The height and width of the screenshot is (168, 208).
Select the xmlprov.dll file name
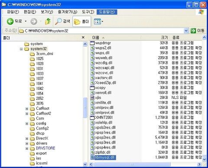[x=104, y=108]
